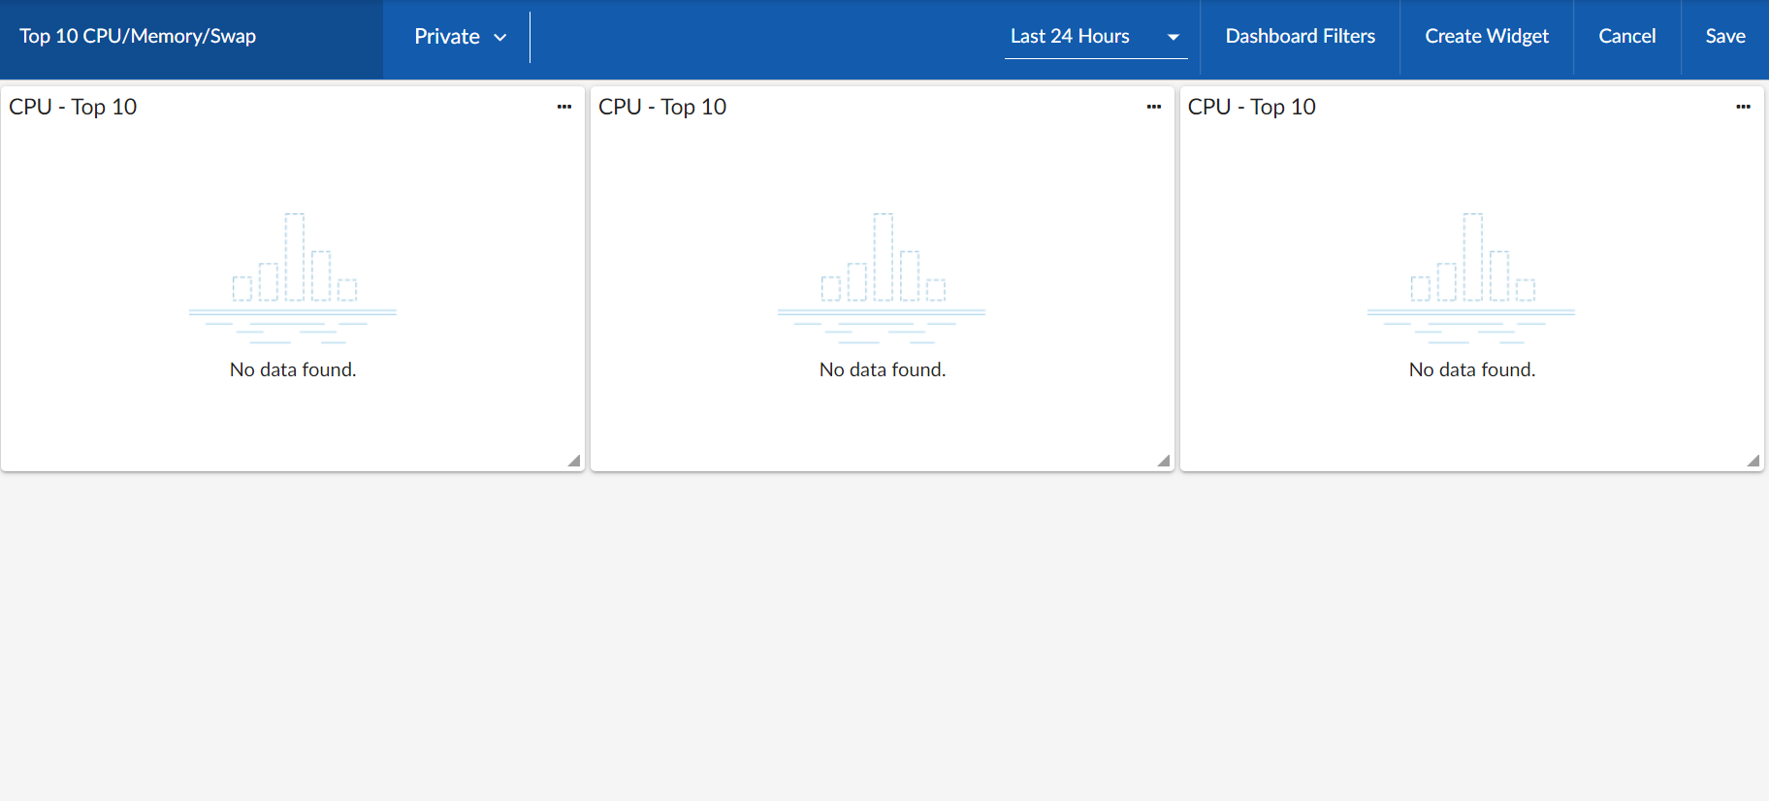
Task: Cancel dashboard editing
Action: (x=1626, y=37)
